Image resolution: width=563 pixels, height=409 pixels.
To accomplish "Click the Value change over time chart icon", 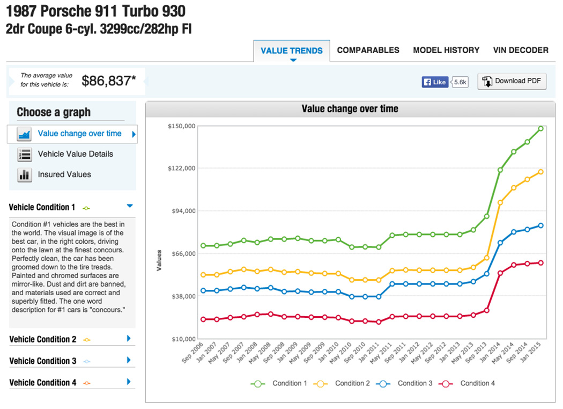I will click(25, 134).
